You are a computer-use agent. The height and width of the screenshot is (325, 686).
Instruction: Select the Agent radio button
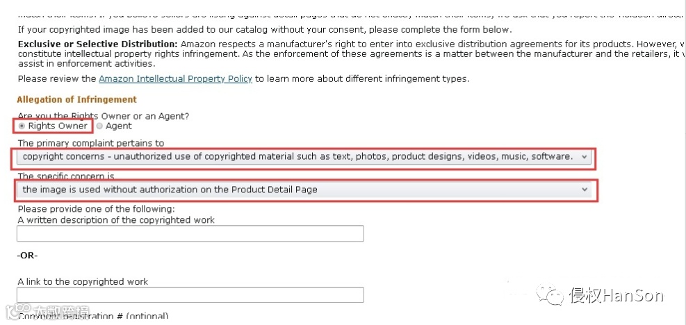(99, 126)
